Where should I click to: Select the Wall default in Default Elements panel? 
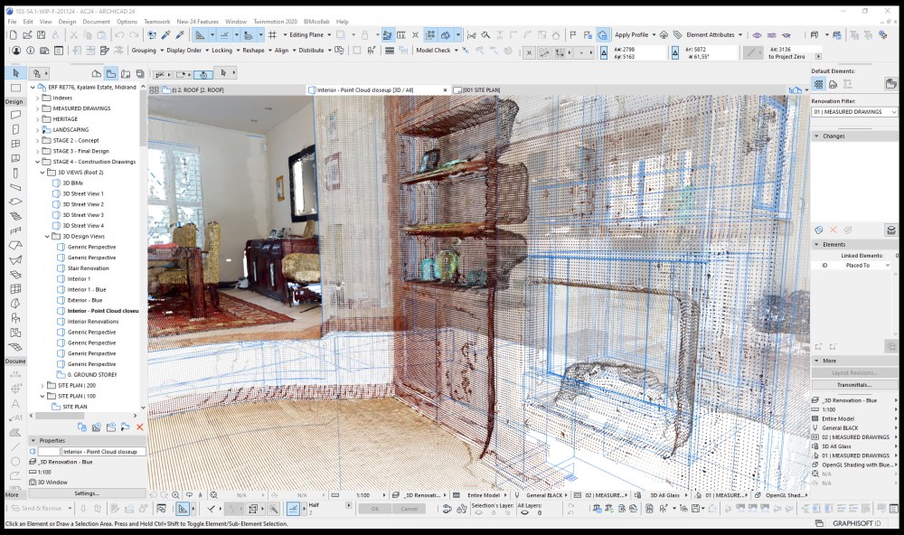[819, 84]
